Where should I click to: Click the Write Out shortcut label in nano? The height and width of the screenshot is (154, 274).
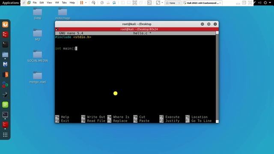click(96, 117)
